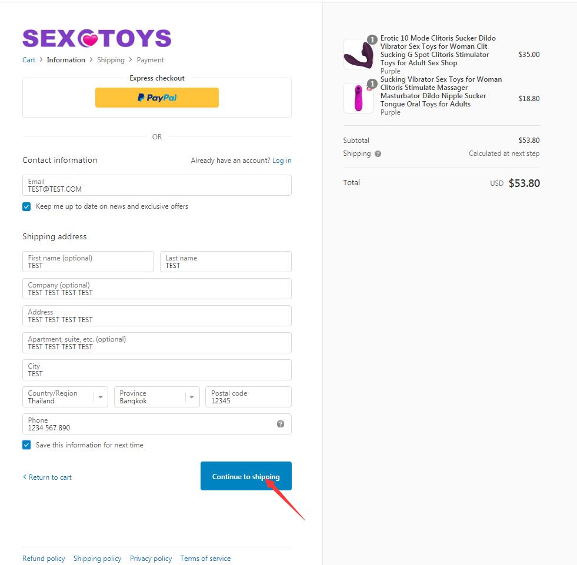Click the Log in link

pyautogui.click(x=282, y=161)
